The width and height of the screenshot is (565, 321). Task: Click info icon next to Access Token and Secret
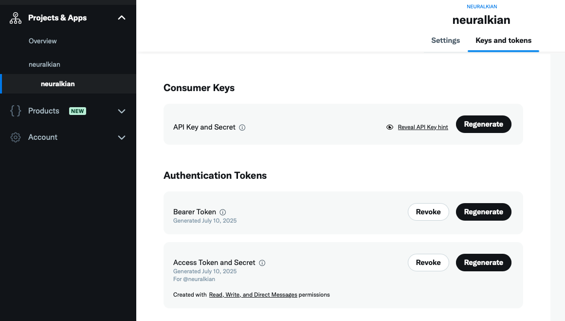[x=262, y=263]
